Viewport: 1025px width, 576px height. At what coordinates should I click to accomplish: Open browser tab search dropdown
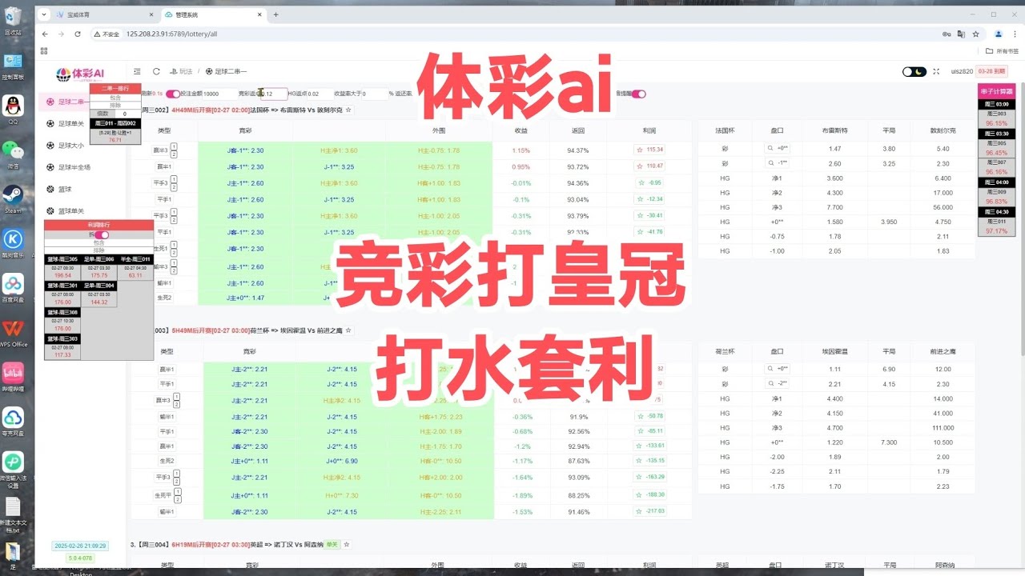(42, 14)
